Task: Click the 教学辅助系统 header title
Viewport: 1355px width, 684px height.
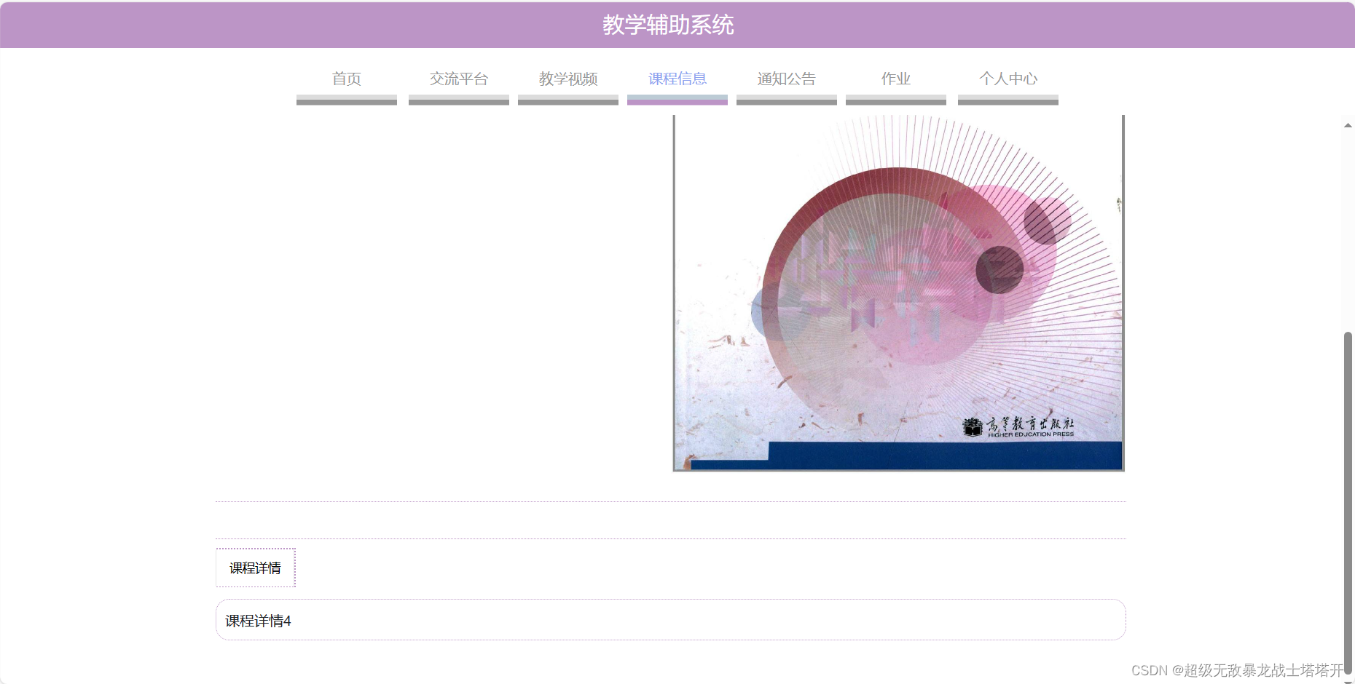Action: [668, 25]
